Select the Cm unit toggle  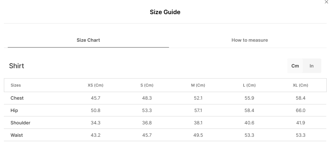point(295,66)
